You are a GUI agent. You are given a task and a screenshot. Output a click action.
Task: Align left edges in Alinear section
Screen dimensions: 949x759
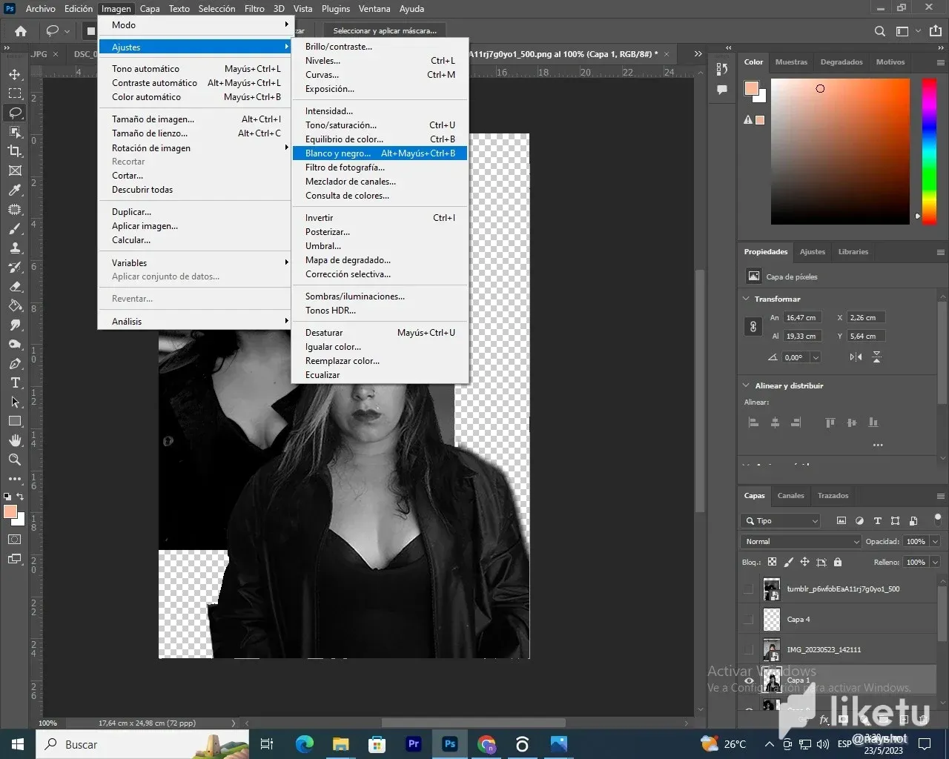pos(754,422)
